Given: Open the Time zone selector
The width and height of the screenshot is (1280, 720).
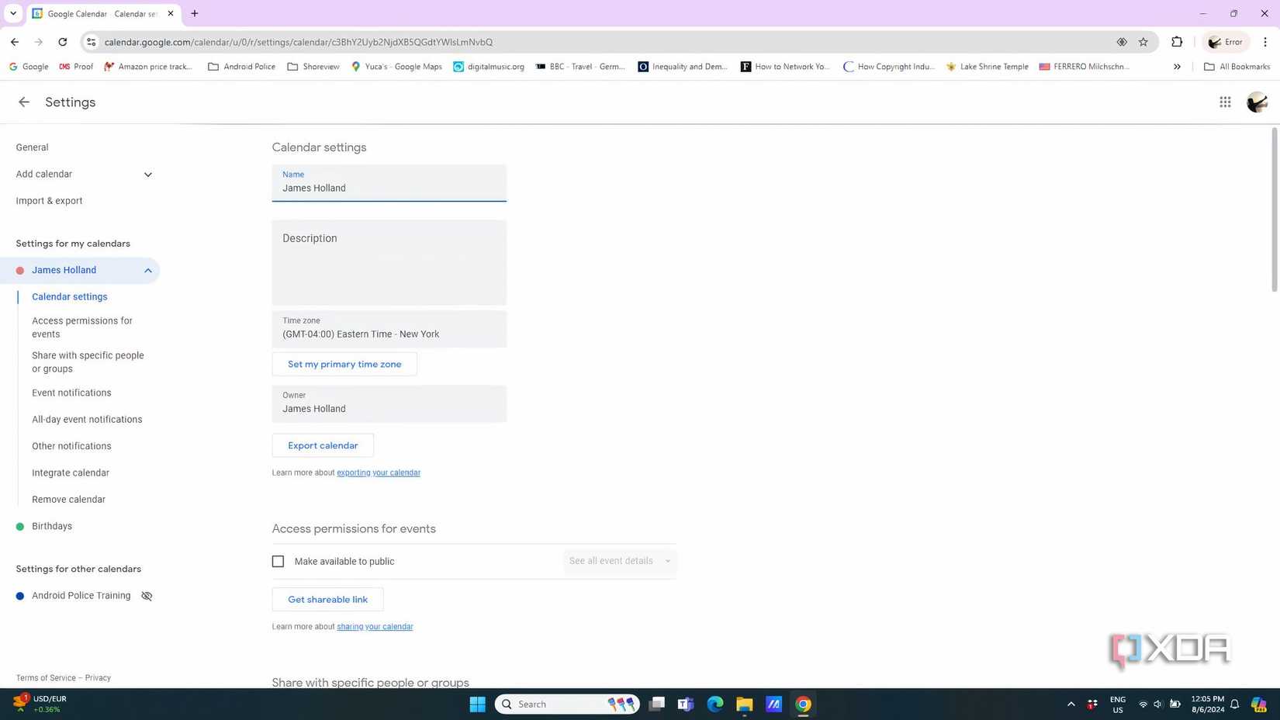Looking at the screenshot, I should point(389,329).
